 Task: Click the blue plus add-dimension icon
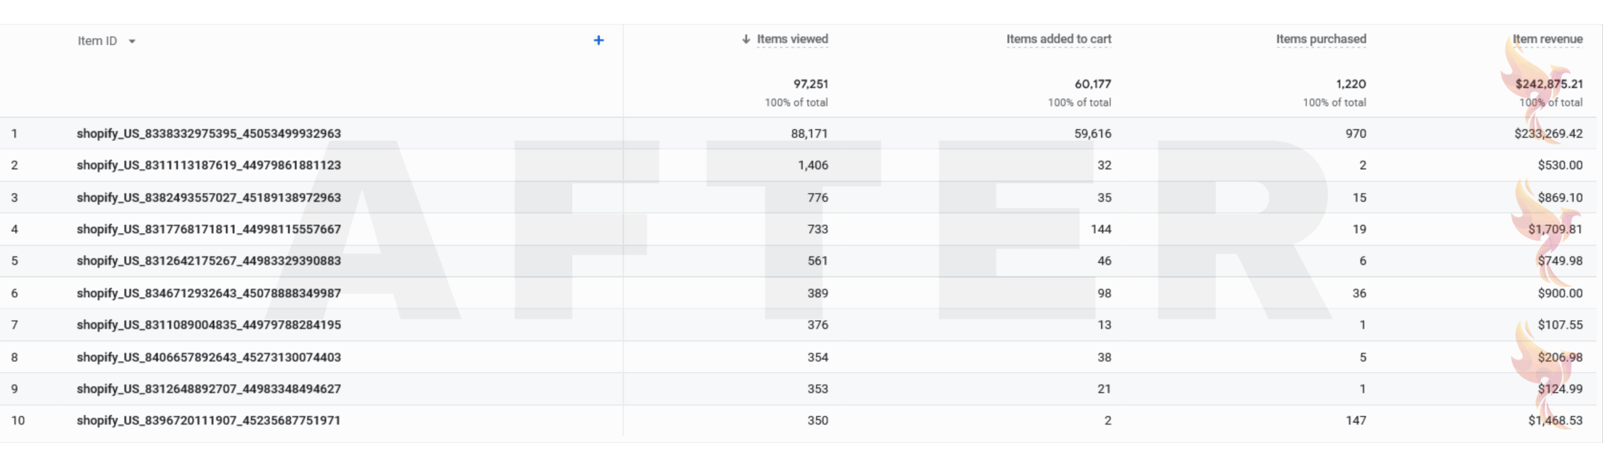pyautogui.click(x=599, y=41)
